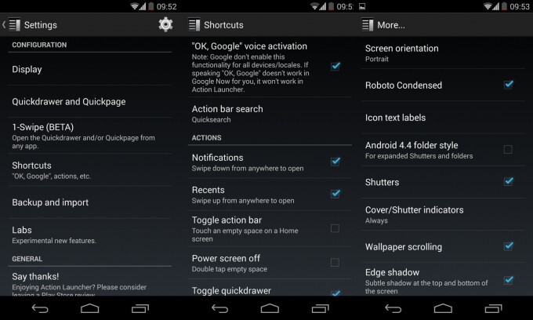Tap the app icon next to Shortcuts title
Image resolution: width=533 pixels, height=320 pixels.
coord(194,25)
